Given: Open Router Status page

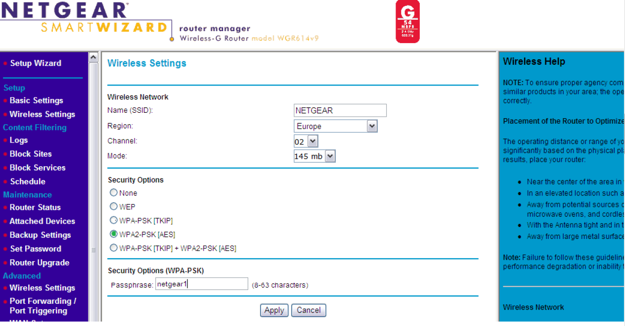Looking at the screenshot, I should click(x=35, y=207).
